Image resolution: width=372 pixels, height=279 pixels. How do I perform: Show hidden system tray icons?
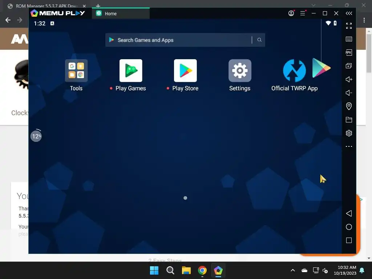(293, 270)
